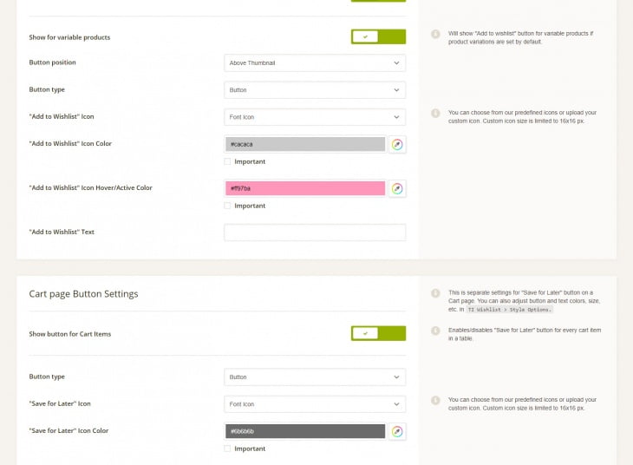Click the #cacaca gray color field

305,144
